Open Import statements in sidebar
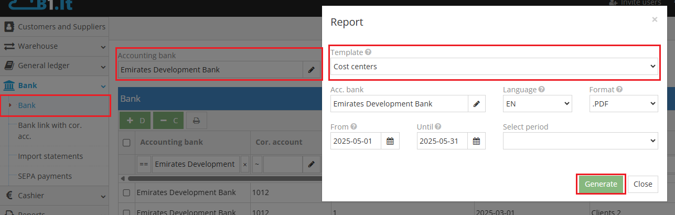Screen dimensions: 675x215 [50, 156]
